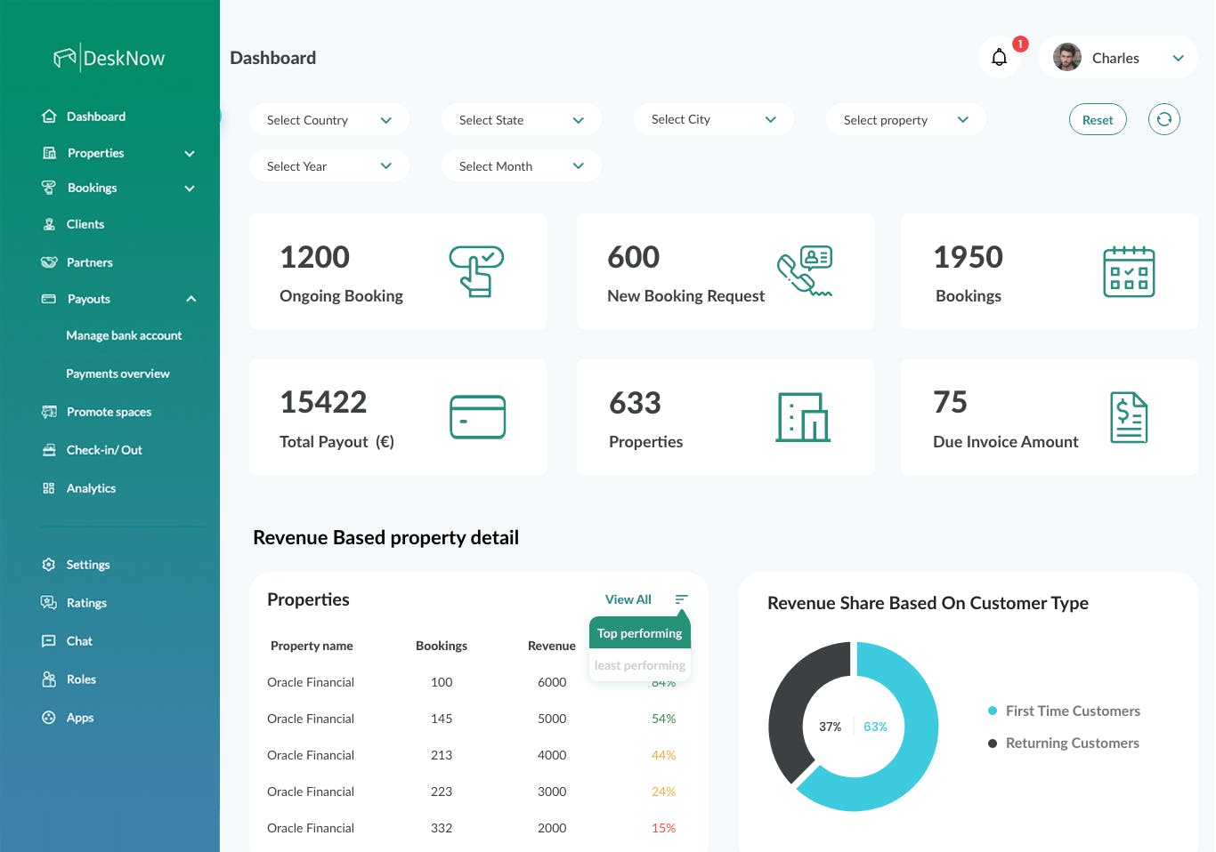Open Payments overview from the sidebar
1216x852 pixels.
(x=118, y=373)
